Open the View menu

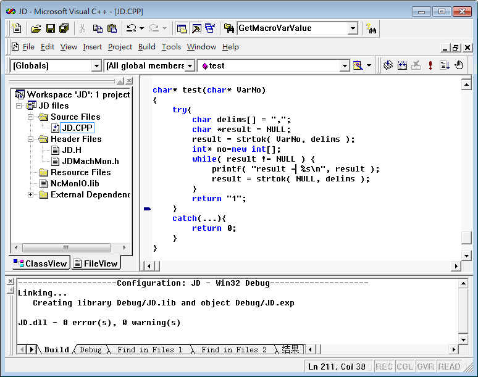pyautogui.click(x=69, y=47)
